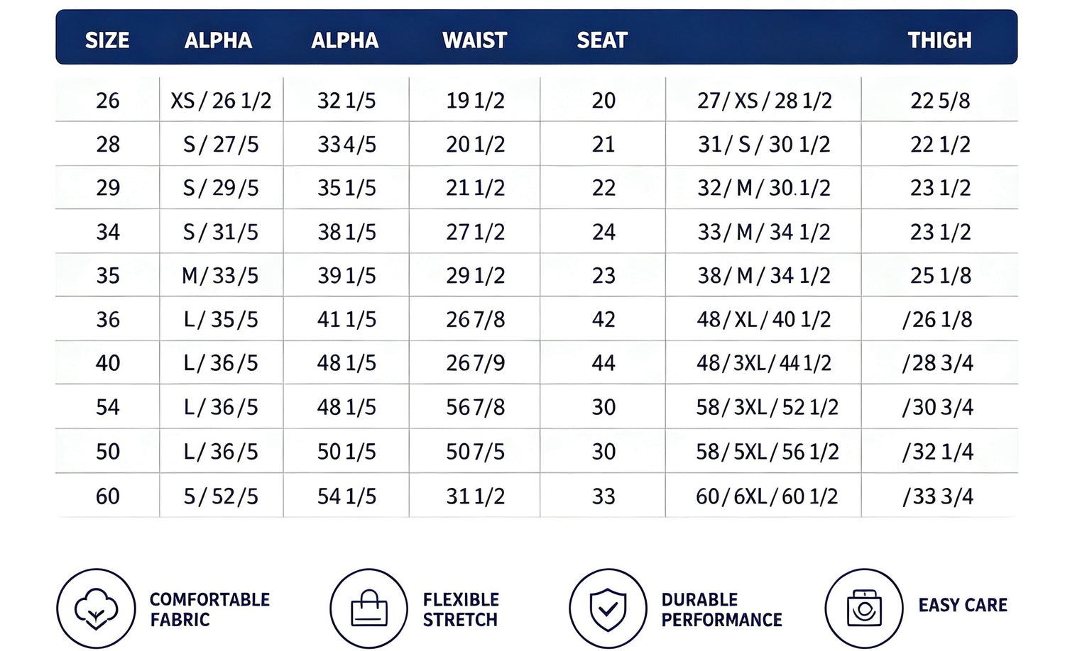Select size 26 row cell
The height and width of the screenshot is (651, 1065).
(x=108, y=101)
